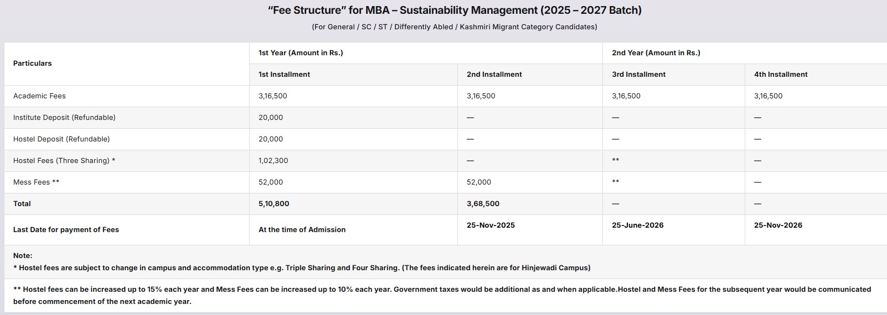
Task: Click the 1st Installment column header
Action: point(284,75)
